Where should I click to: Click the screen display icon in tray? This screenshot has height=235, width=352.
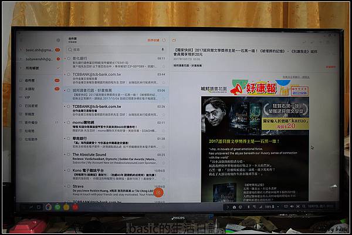(x=286, y=206)
